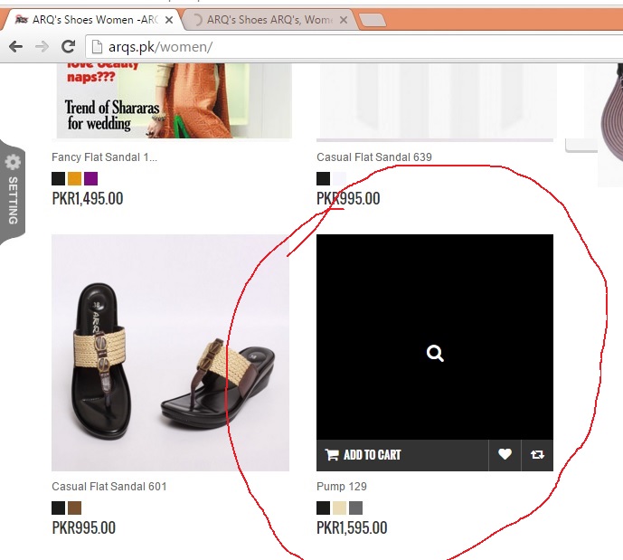
Task: Open a new browser tab
Action: [x=372, y=20]
